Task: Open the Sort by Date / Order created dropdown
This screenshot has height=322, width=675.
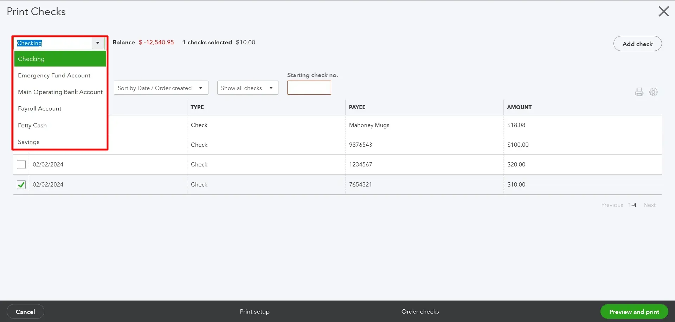Action: point(161,88)
